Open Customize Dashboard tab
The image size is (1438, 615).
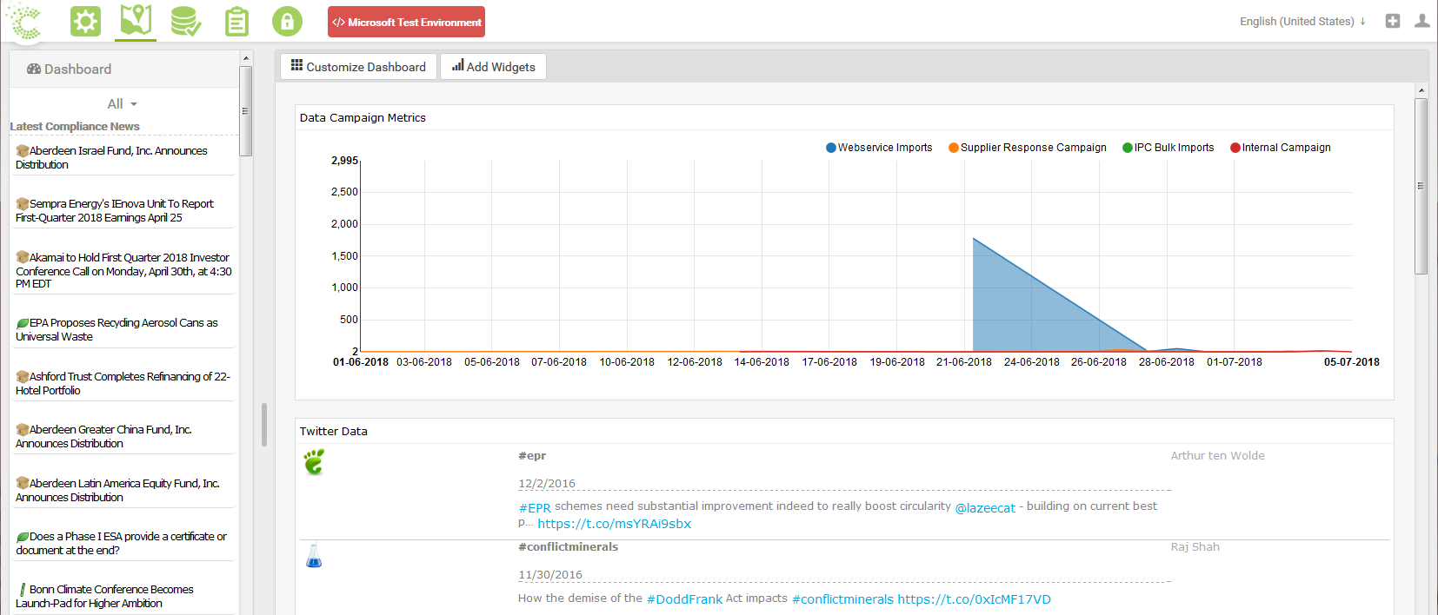point(358,67)
